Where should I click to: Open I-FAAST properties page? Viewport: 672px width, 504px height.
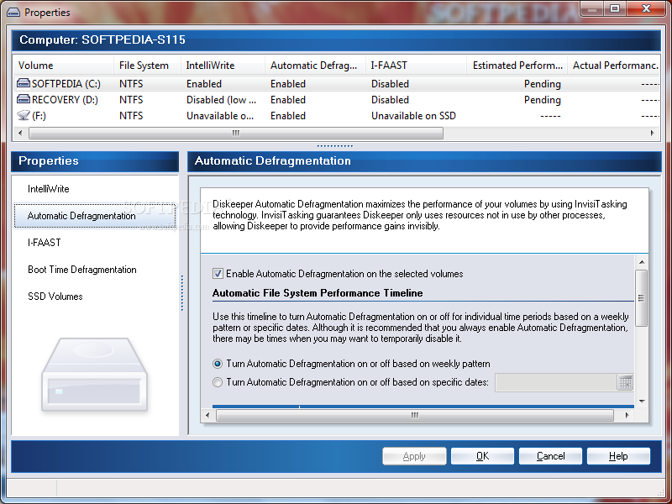pyautogui.click(x=45, y=243)
